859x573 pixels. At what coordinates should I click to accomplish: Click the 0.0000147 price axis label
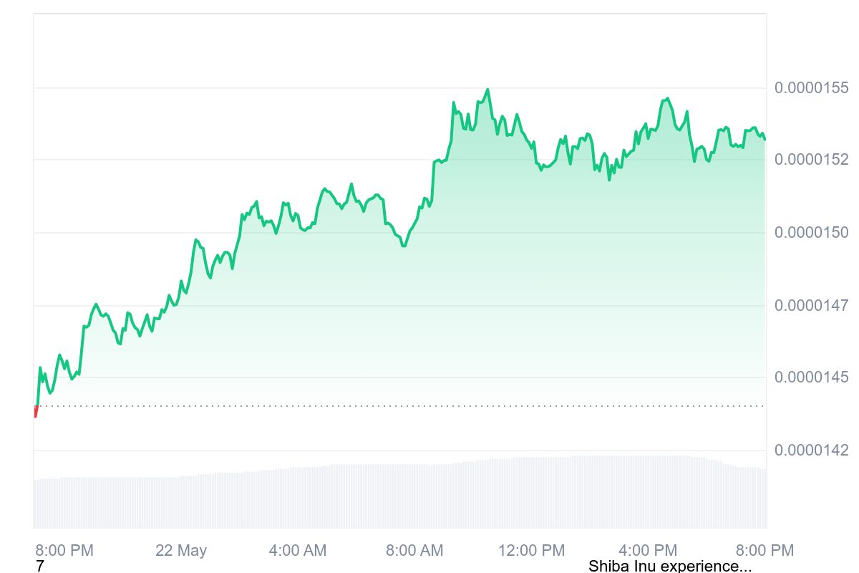811,306
